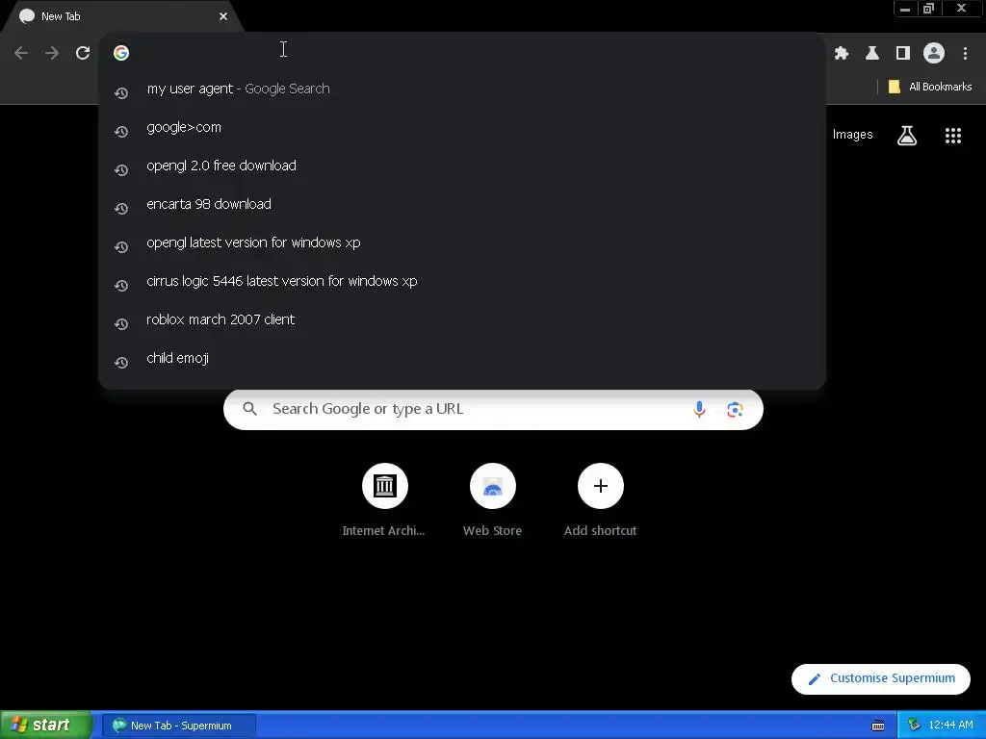Click the Google logo in the address bar
This screenshot has height=739, width=986.
[121, 53]
